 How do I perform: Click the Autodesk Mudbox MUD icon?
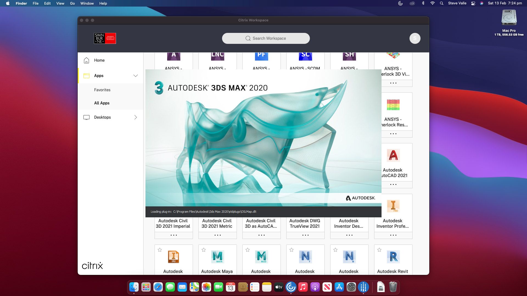(261, 257)
